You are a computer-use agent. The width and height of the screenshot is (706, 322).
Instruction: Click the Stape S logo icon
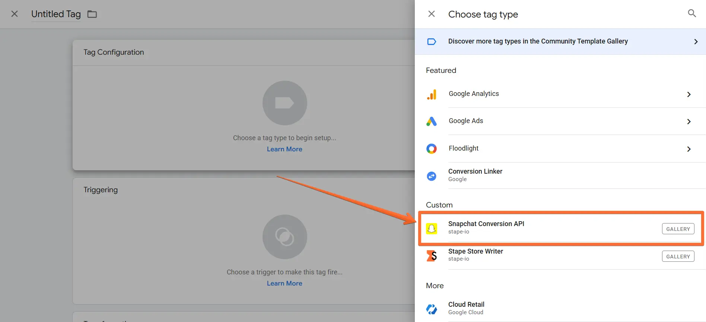(x=432, y=256)
